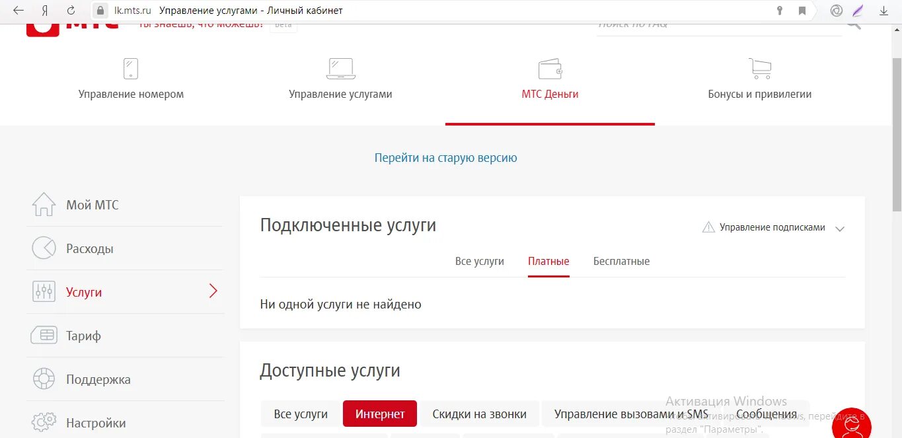Open Мой МТС in sidebar

(93, 205)
